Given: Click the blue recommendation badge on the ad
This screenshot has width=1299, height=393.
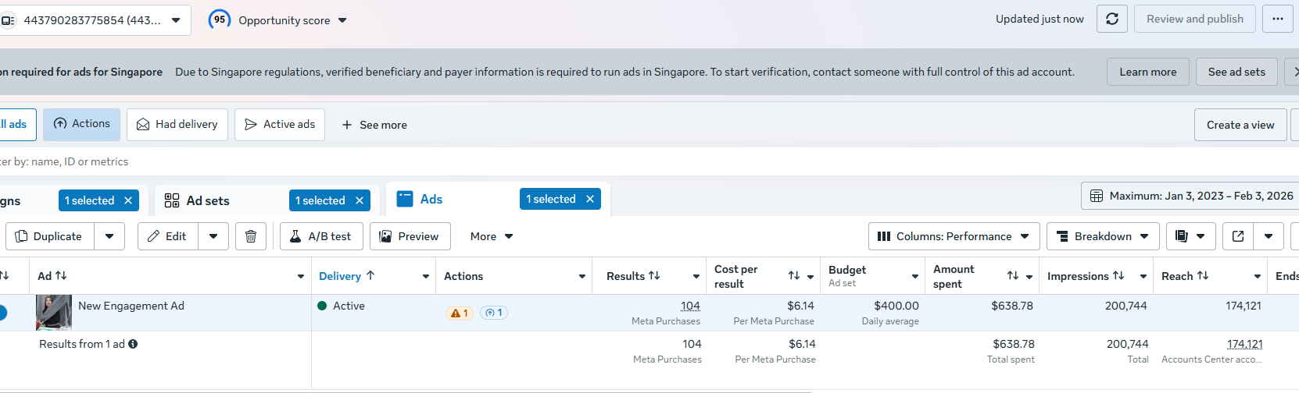Looking at the screenshot, I should coord(494,313).
